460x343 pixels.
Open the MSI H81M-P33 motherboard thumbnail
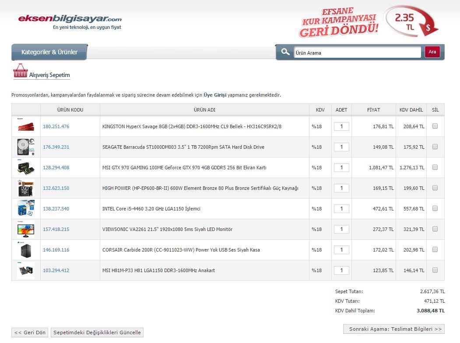pyautogui.click(x=26, y=270)
